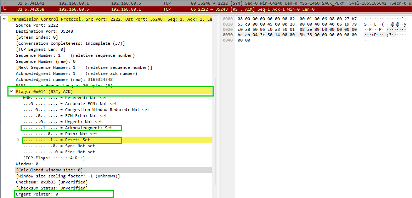The width and height of the screenshot is (412, 198).
Task: Select Acknowledgment number (raw) field
Action: (x=64, y=79)
